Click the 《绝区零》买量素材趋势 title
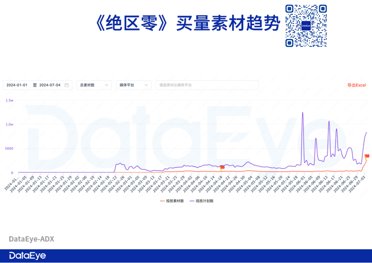Image resolution: width=372 pixels, height=263 pixels. coord(188,23)
